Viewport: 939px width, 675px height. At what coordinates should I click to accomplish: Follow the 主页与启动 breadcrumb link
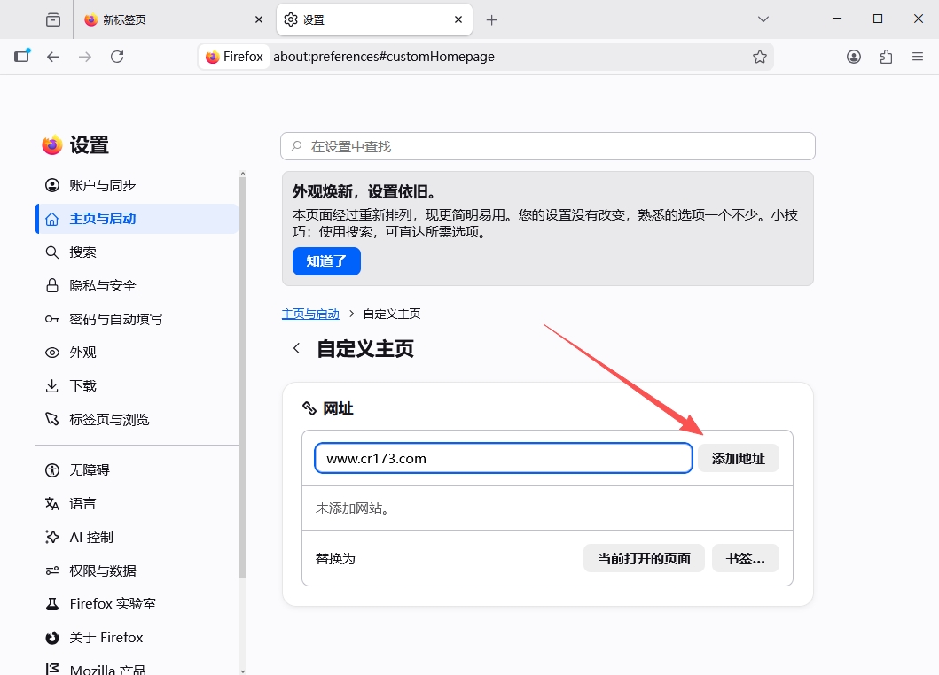310,314
